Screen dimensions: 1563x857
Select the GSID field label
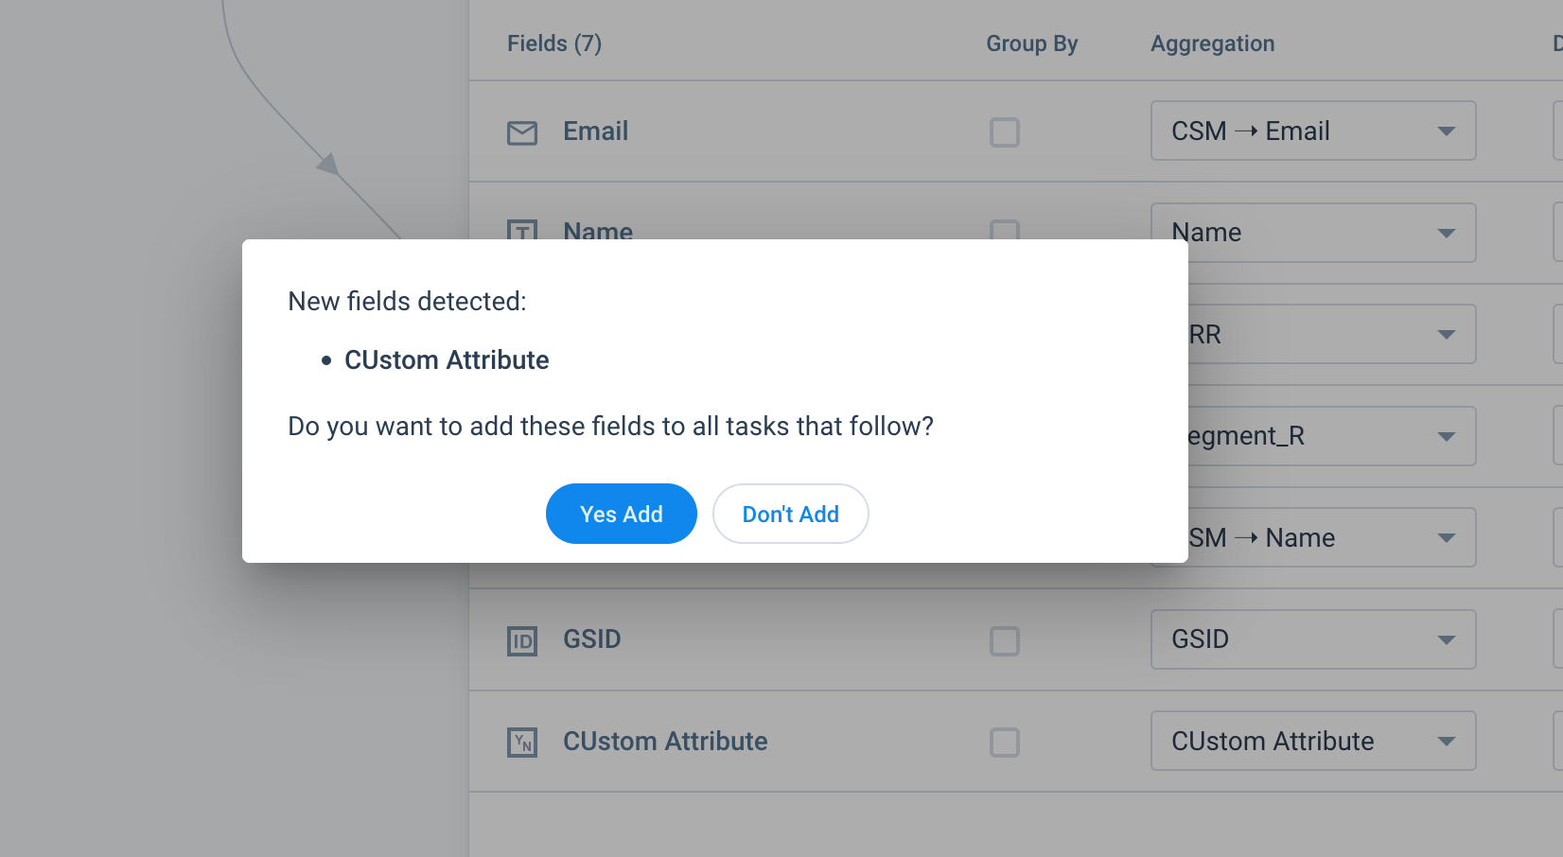tap(592, 639)
